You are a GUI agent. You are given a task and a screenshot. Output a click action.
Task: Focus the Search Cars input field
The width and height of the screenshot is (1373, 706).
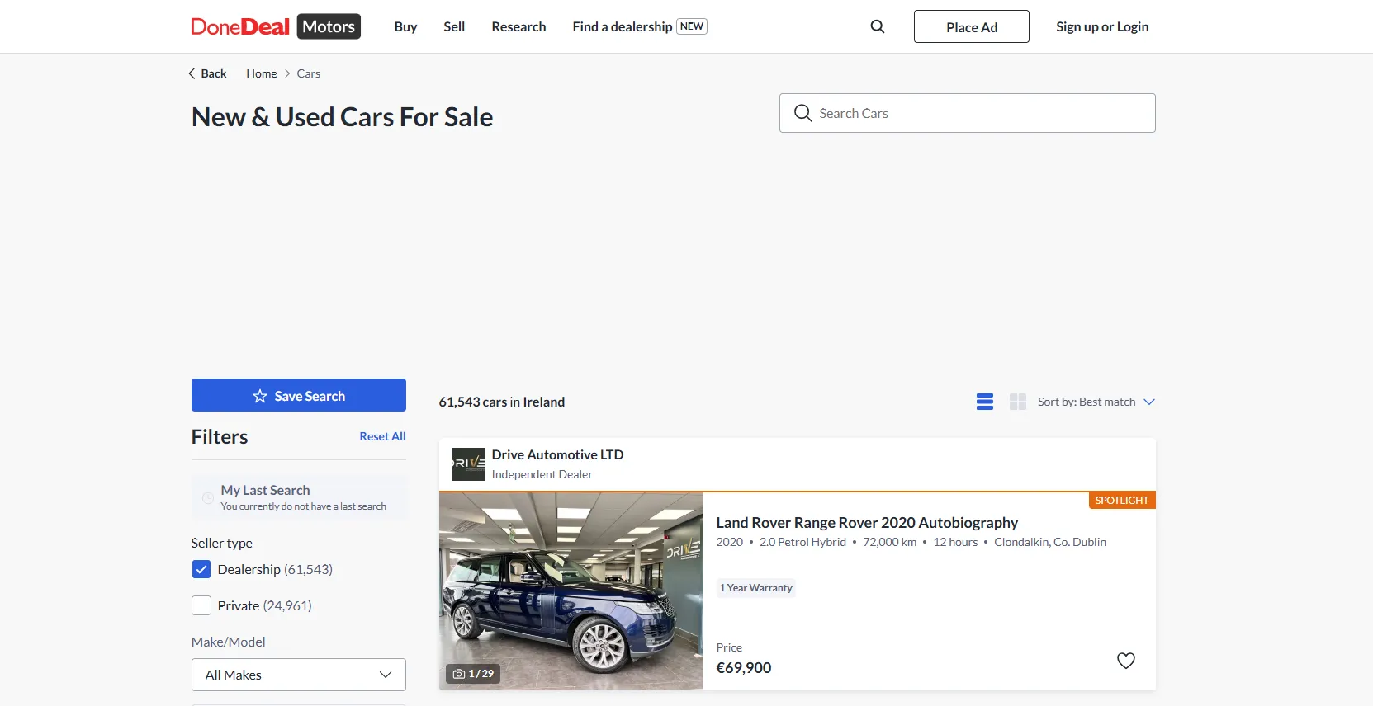968,113
